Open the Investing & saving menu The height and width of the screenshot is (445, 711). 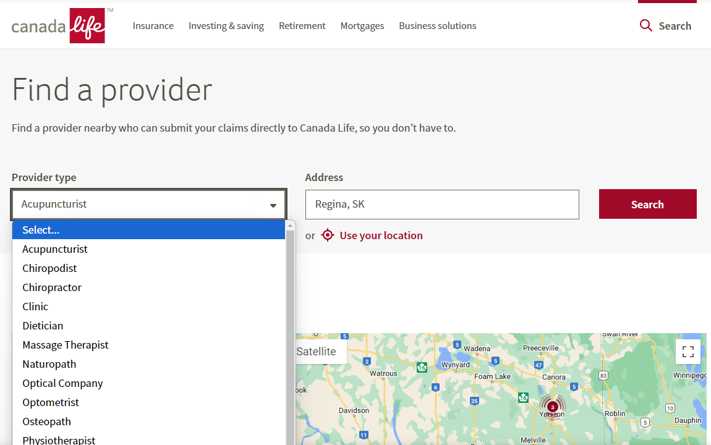[226, 25]
